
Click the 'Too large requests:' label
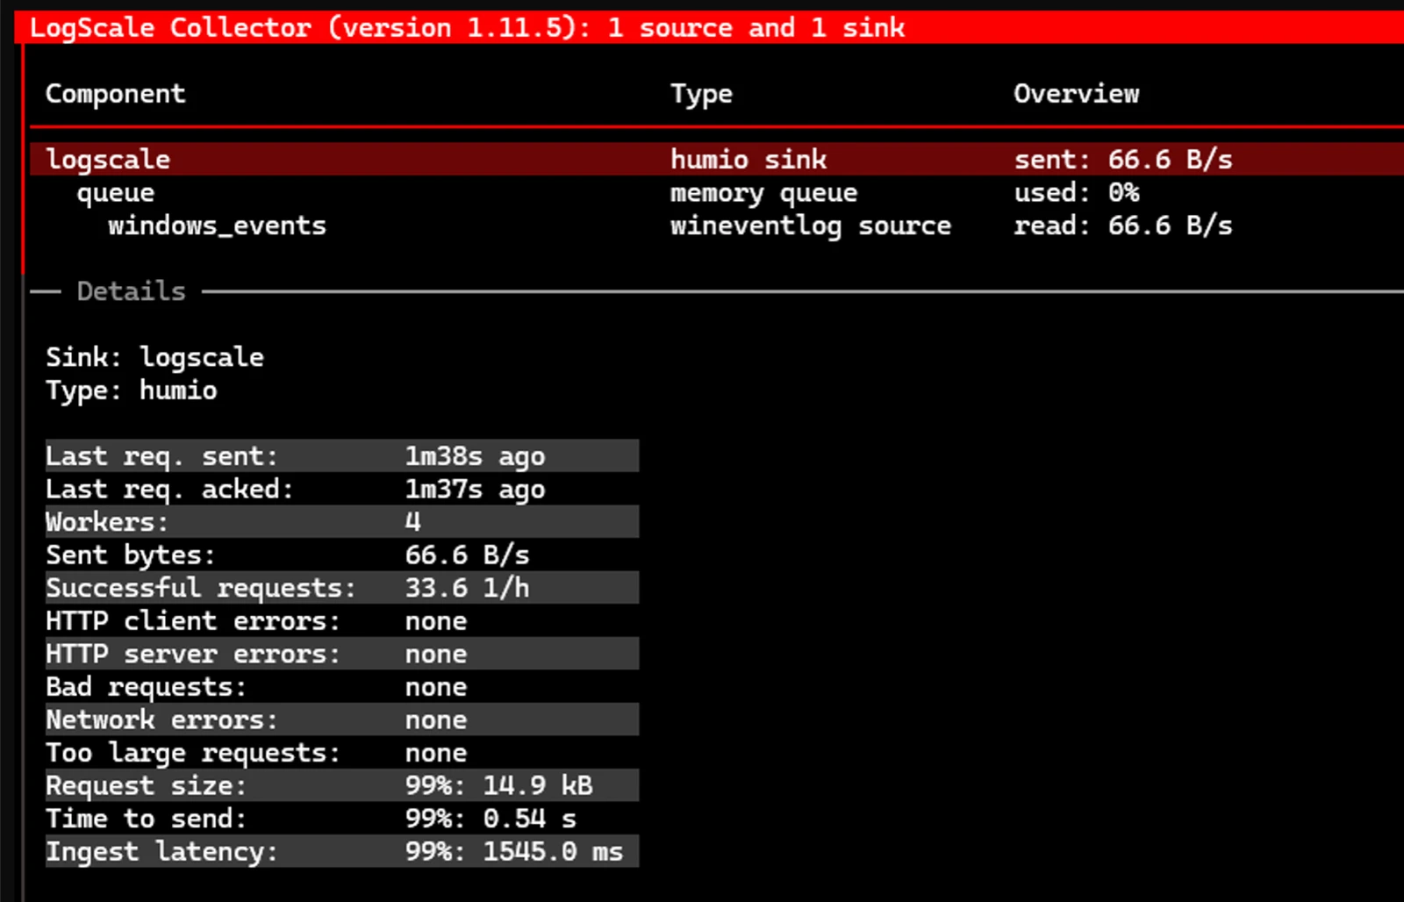click(x=193, y=753)
